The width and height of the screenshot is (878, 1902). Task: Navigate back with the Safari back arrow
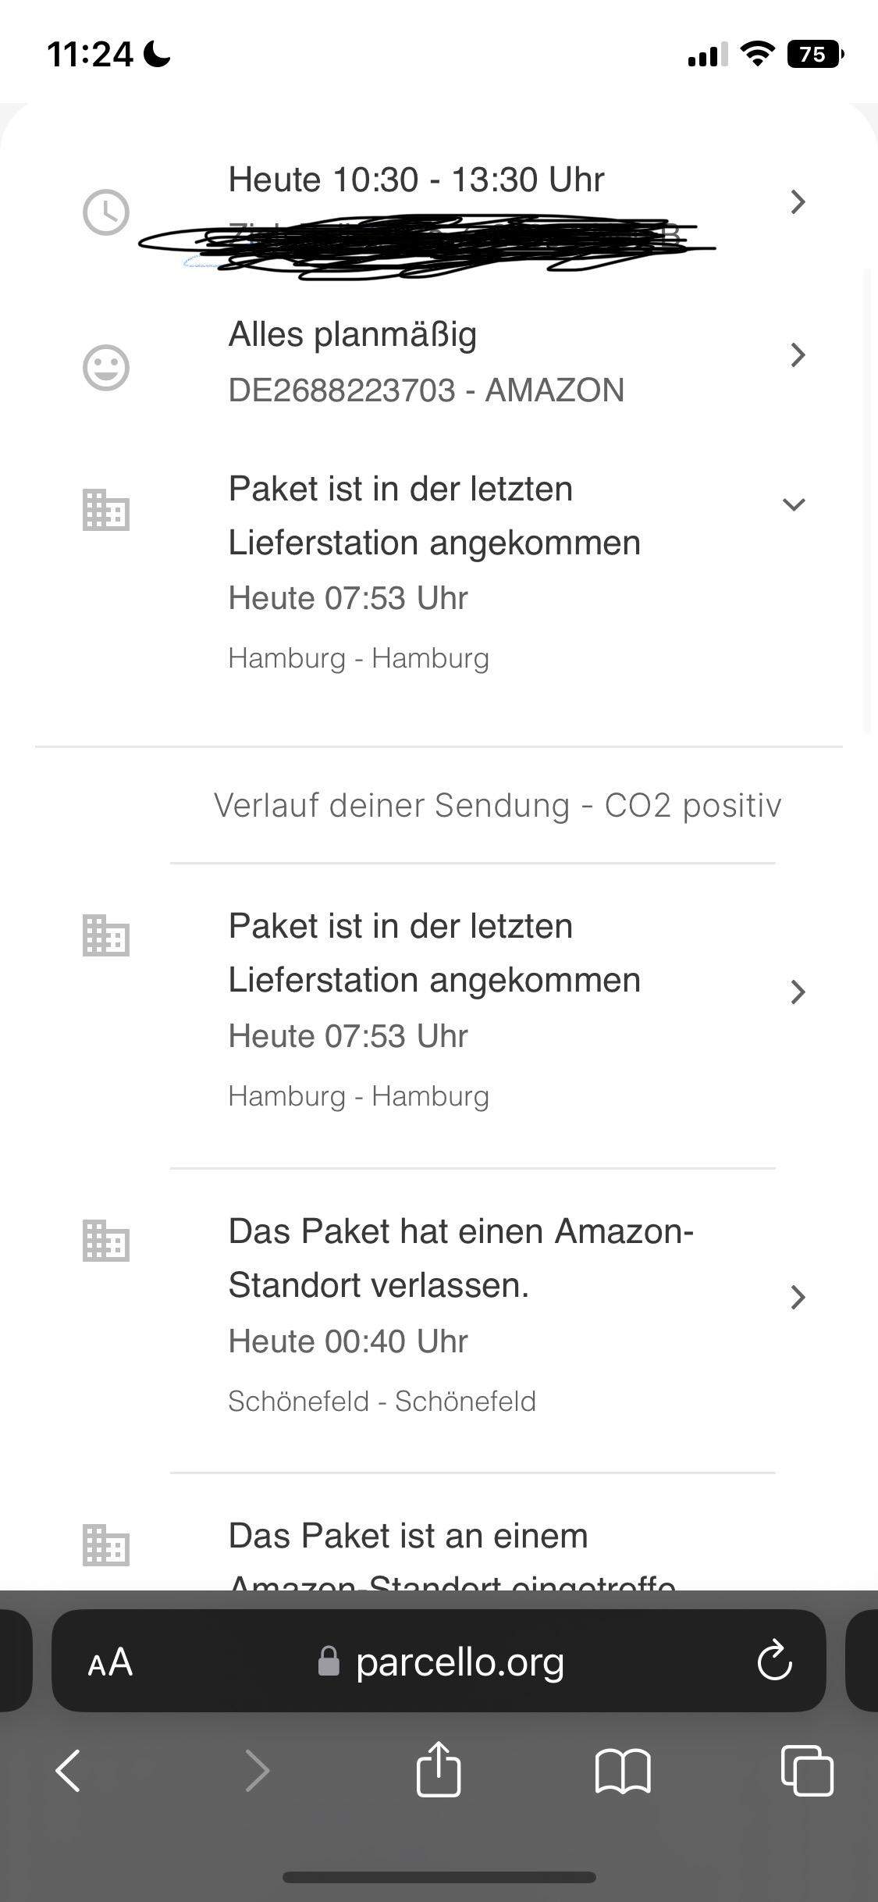[x=67, y=1770]
